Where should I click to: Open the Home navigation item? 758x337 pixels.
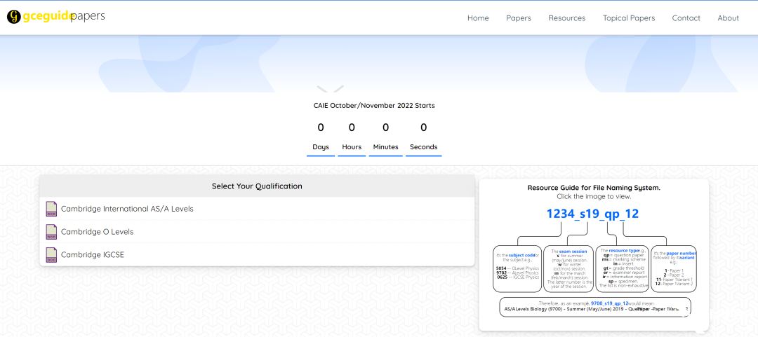tap(478, 18)
